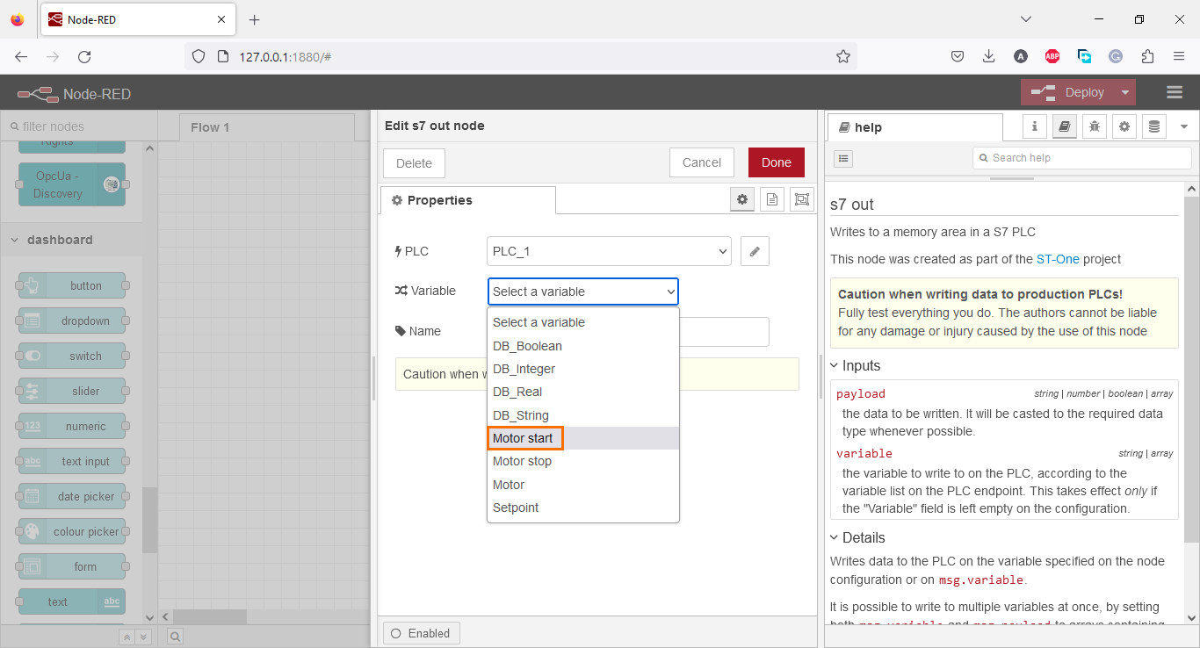The width and height of the screenshot is (1200, 648).
Task: Collapse all palette categories
Action: pos(127,637)
